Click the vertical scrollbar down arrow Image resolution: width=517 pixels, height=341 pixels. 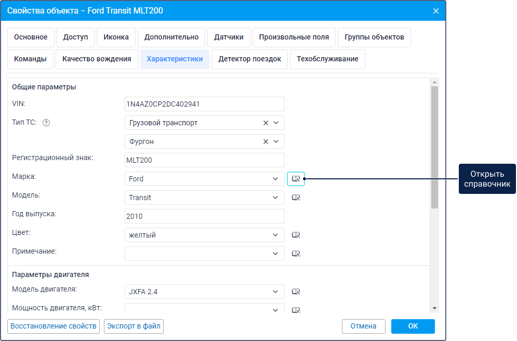pos(434,308)
